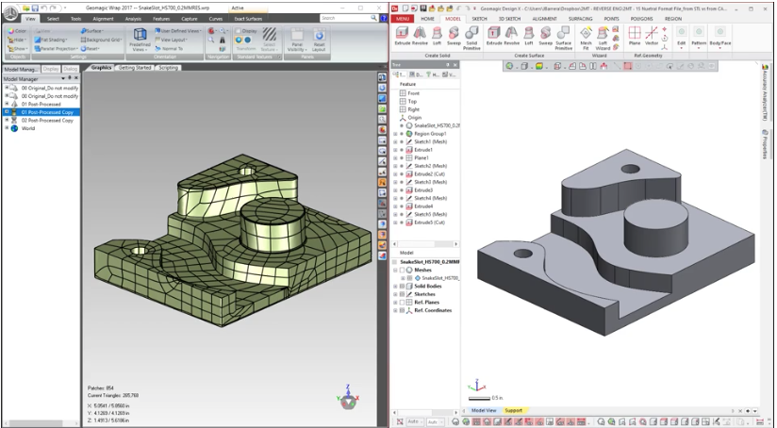The height and width of the screenshot is (428, 777).
Task: Launch the Mesh Fit wizard
Action: point(586,38)
